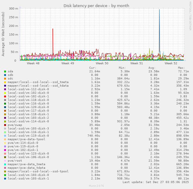Image resolution: width=193 pixels, height=189 pixels.
Task: Click the magenta pve/vm-102-disk-1 swatch
Action: click(x=5, y=150)
